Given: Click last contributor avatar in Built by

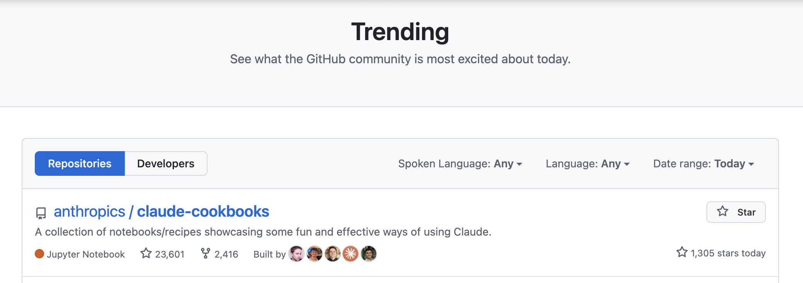Looking at the screenshot, I should (x=369, y=254).
